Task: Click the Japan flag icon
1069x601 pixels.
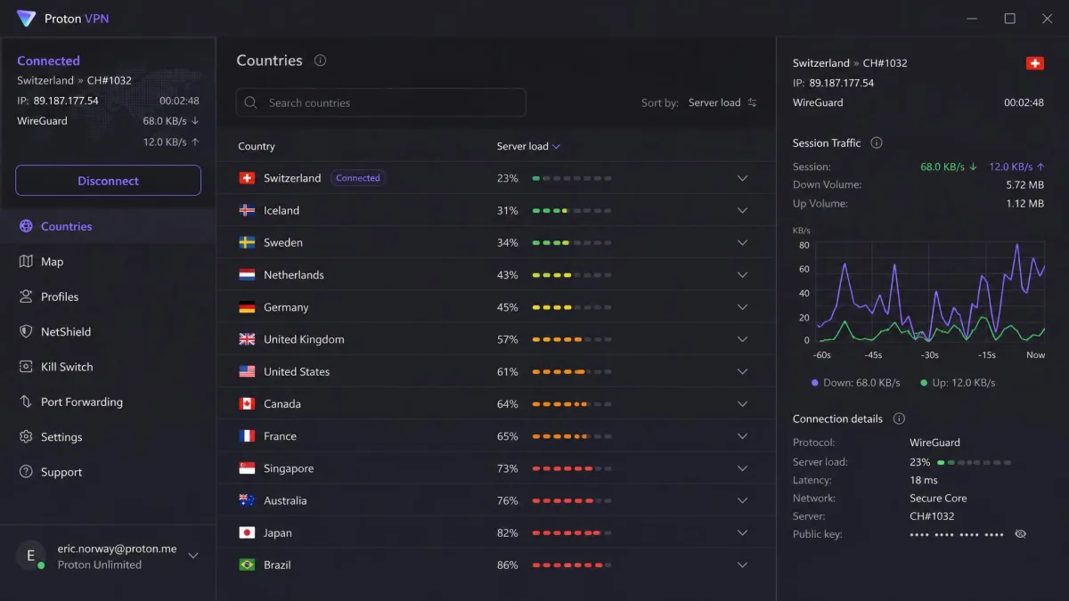Action: point(247,532)
